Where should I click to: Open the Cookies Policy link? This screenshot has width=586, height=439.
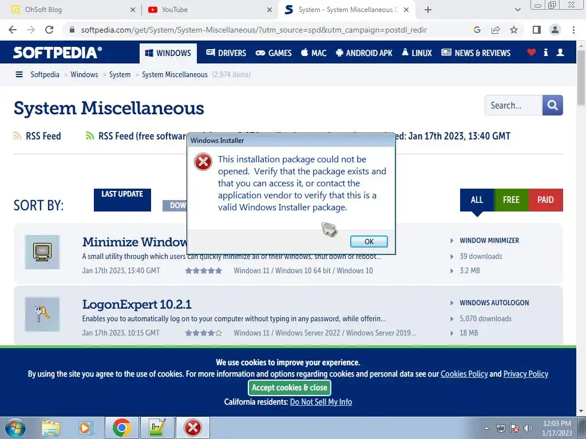coord(464,374)
